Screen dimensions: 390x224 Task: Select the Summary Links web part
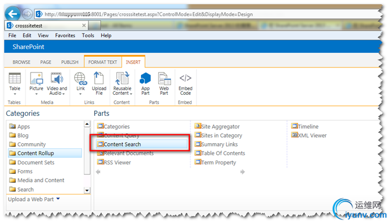216,144
